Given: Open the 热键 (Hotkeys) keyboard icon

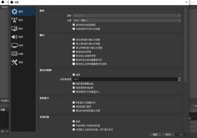Looking at the screenshot, I should tap(14, 54).
